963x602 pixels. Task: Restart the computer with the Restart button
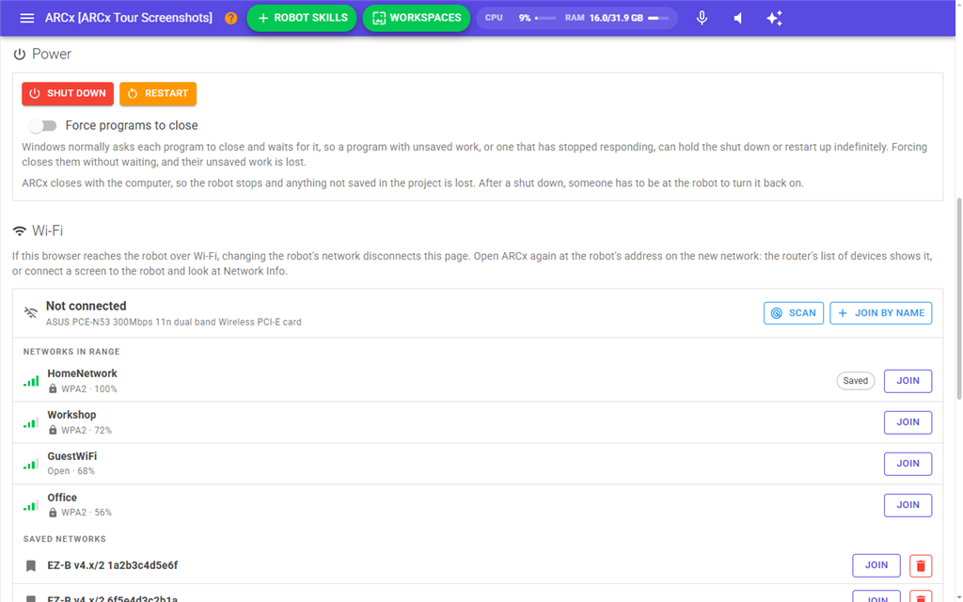pyautogui.click(x=158, y=93)
